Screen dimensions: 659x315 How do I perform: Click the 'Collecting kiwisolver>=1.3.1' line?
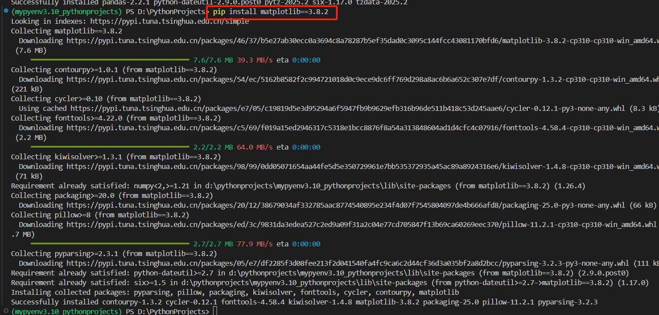[116, 157]
